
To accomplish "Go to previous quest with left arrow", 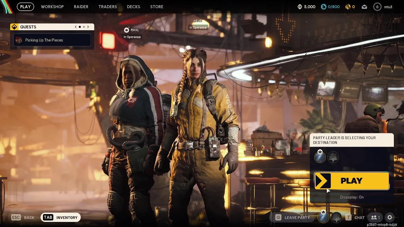I will 76,27.
